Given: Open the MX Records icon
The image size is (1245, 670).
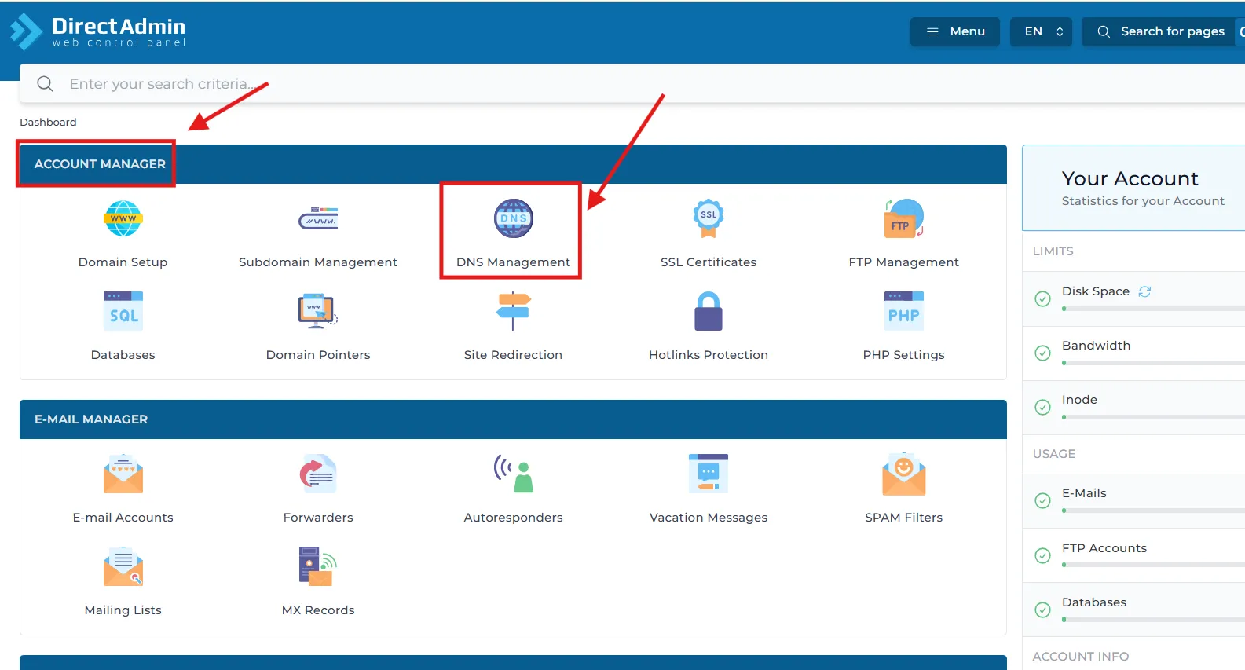Looking at the screenshot, I should click(x=317, y=567).
